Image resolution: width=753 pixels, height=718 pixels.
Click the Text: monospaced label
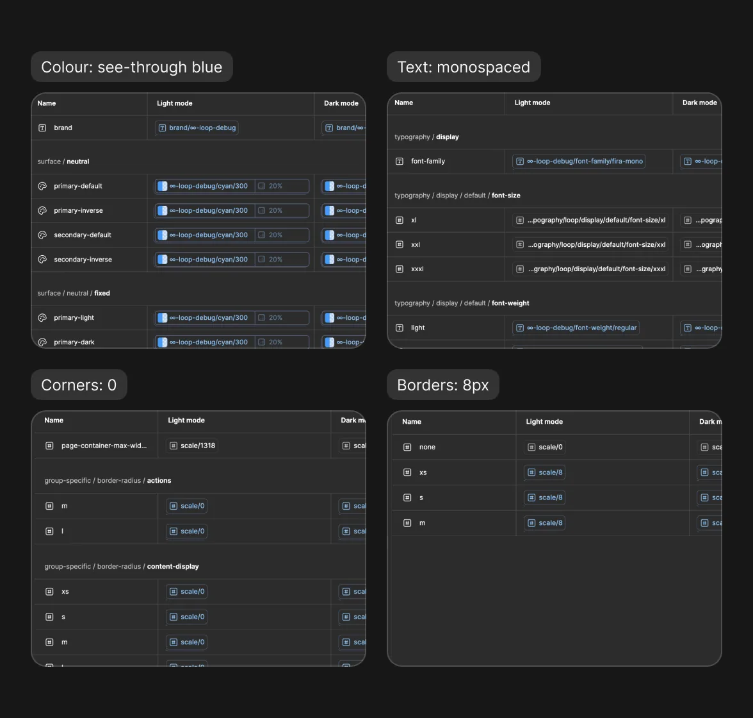[464, 67]
